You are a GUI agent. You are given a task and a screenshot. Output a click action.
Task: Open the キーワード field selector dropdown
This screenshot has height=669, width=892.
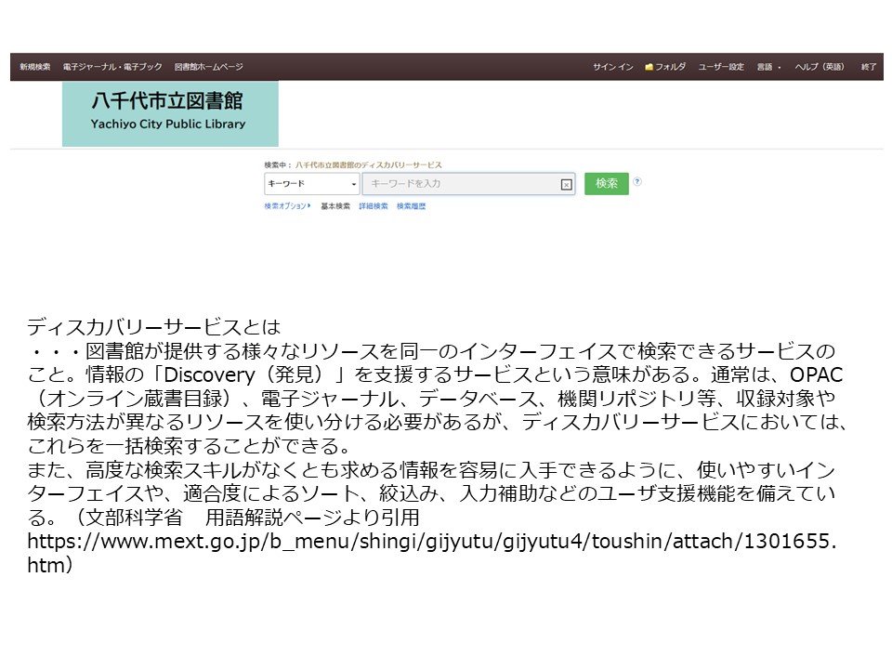tap(312, 184)
